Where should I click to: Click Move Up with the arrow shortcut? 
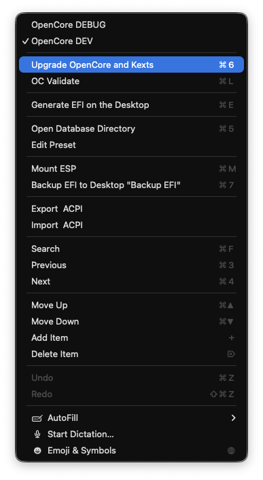click(132, 306)
